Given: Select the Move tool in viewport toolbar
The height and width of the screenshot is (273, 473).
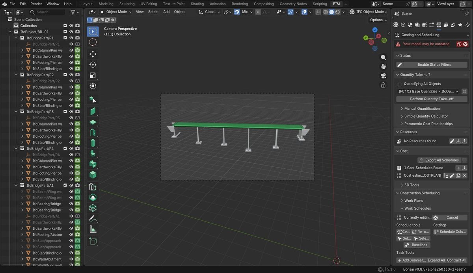Looking at the screenshot, I should coord(93,54).
